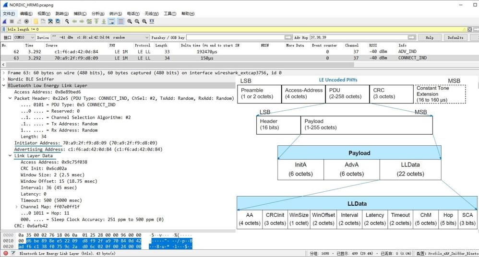Viewport: 479px width, 257px height.
Task: Jump to the last packet
Action: click(104, 22)
